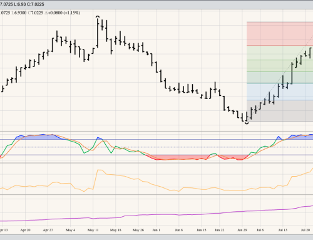313x240 pixels.
Task: Select the swing high arc marker
Action: pos(98,16)
